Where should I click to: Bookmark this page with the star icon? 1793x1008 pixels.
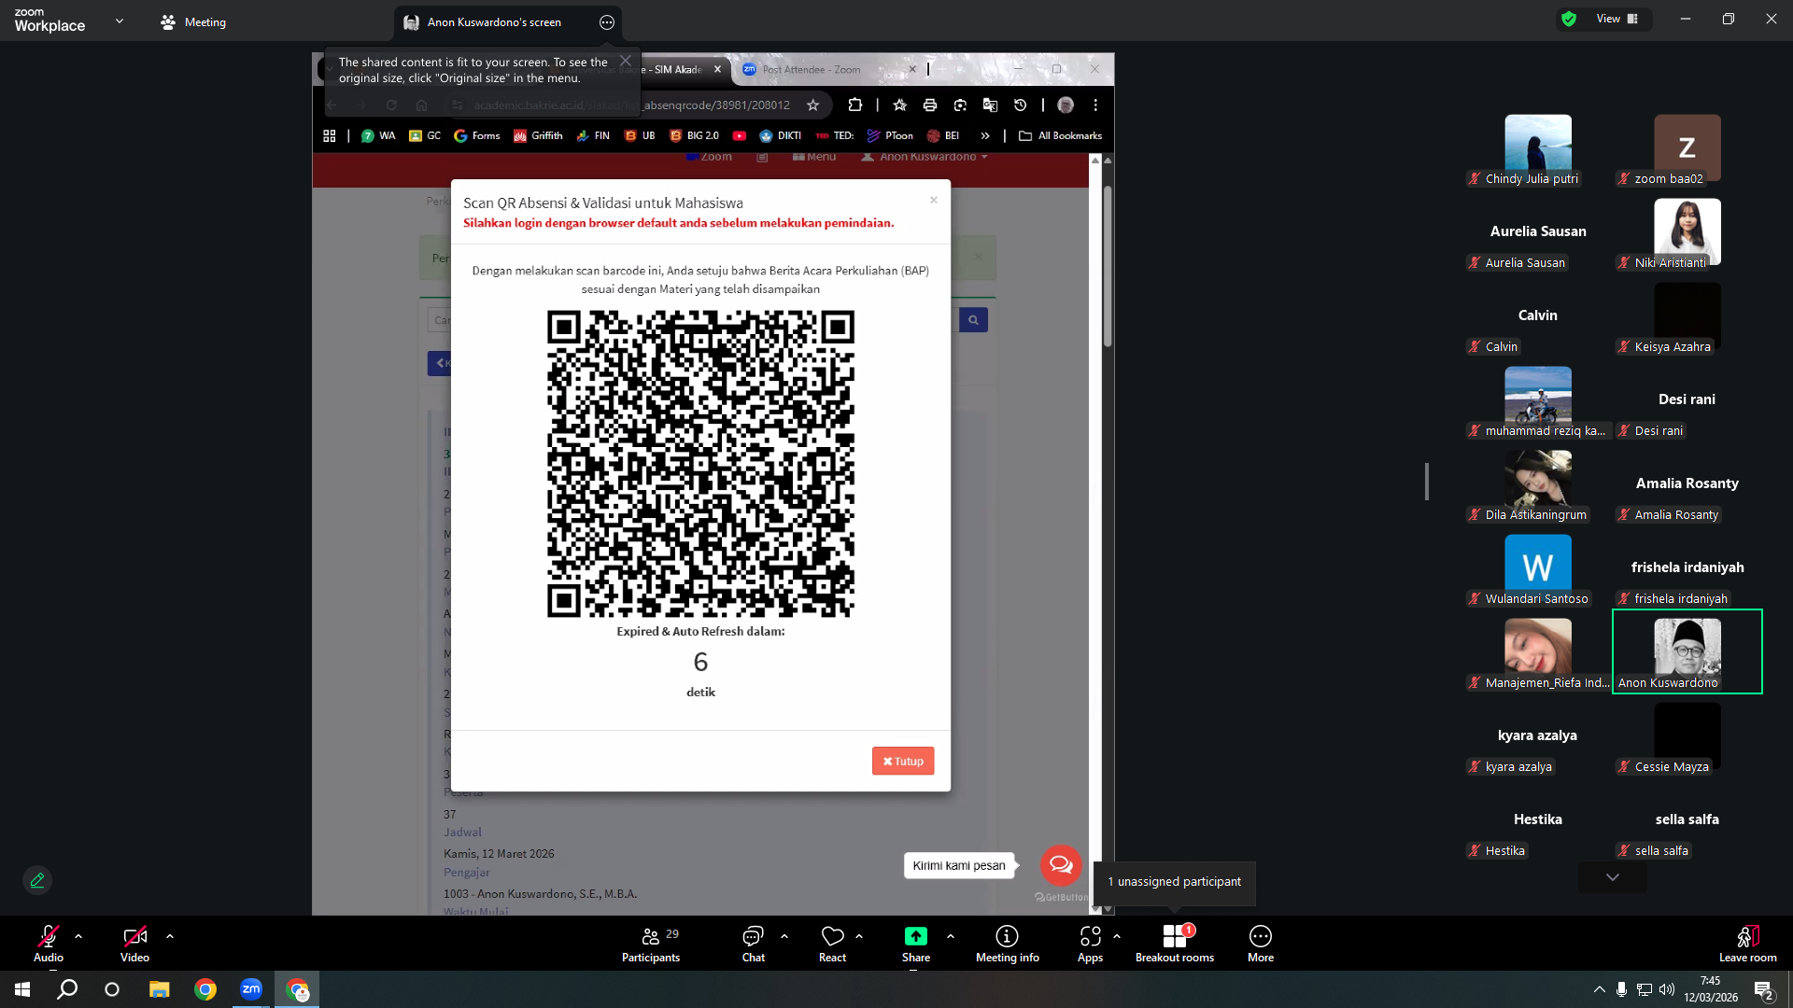[x=812, y=105]
